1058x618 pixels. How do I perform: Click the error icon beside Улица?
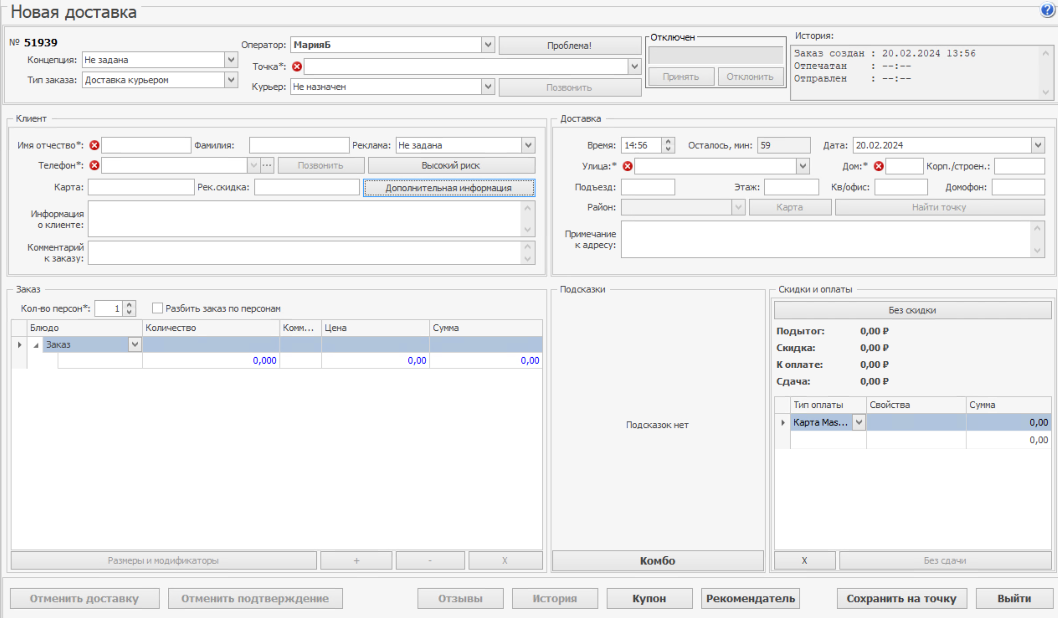coord(628,166)
